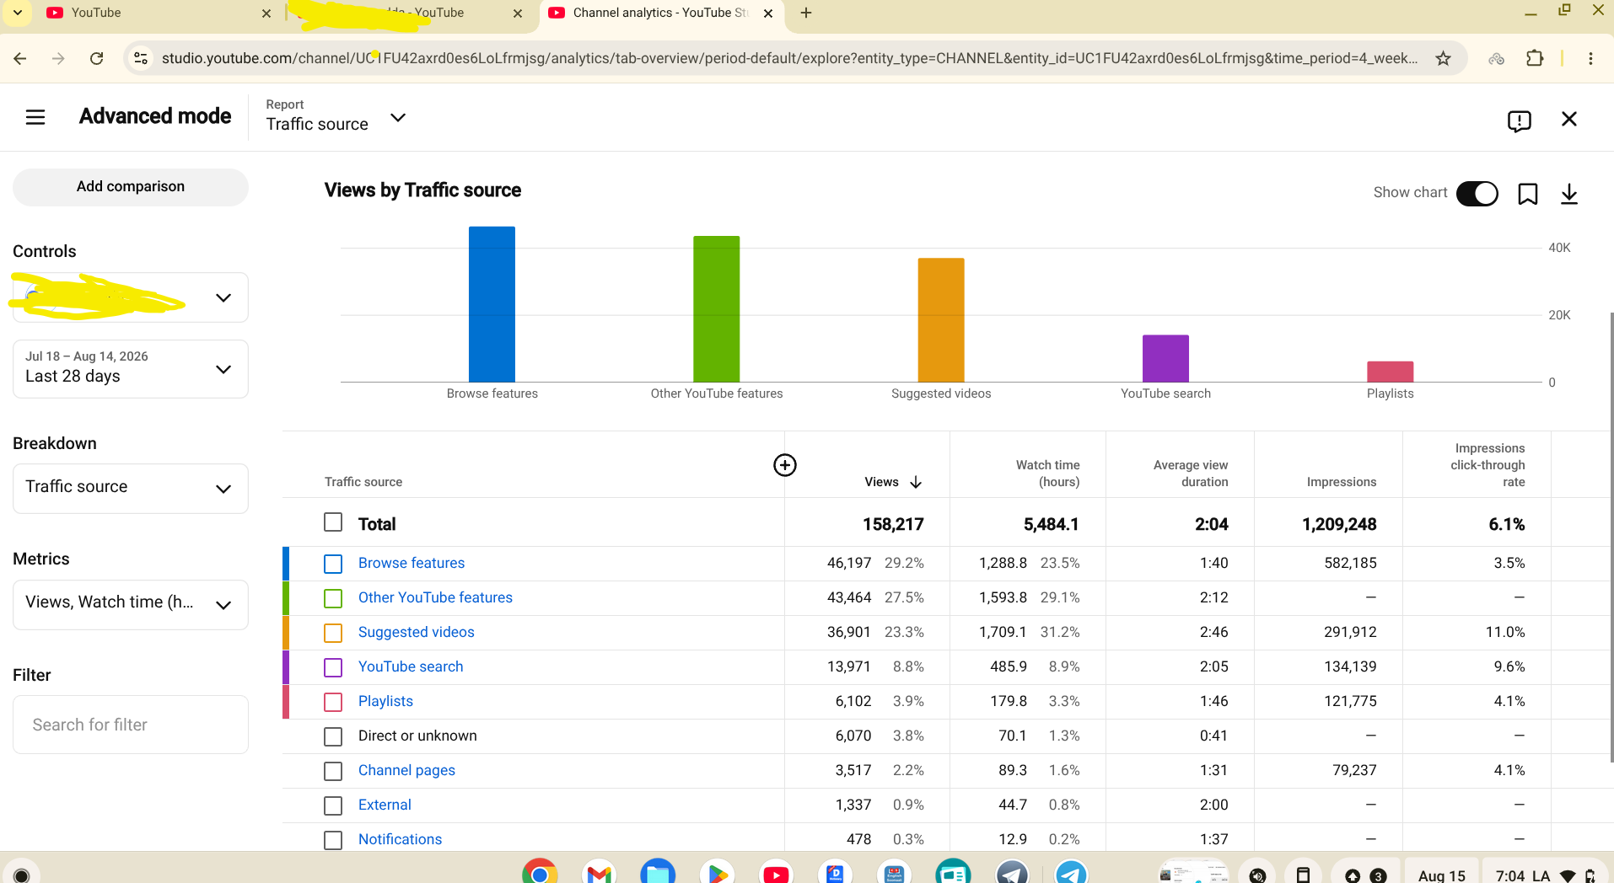This screenshot has height=883, width=1614.
Task: Click the Search for filter field
Action: (131, 725)
